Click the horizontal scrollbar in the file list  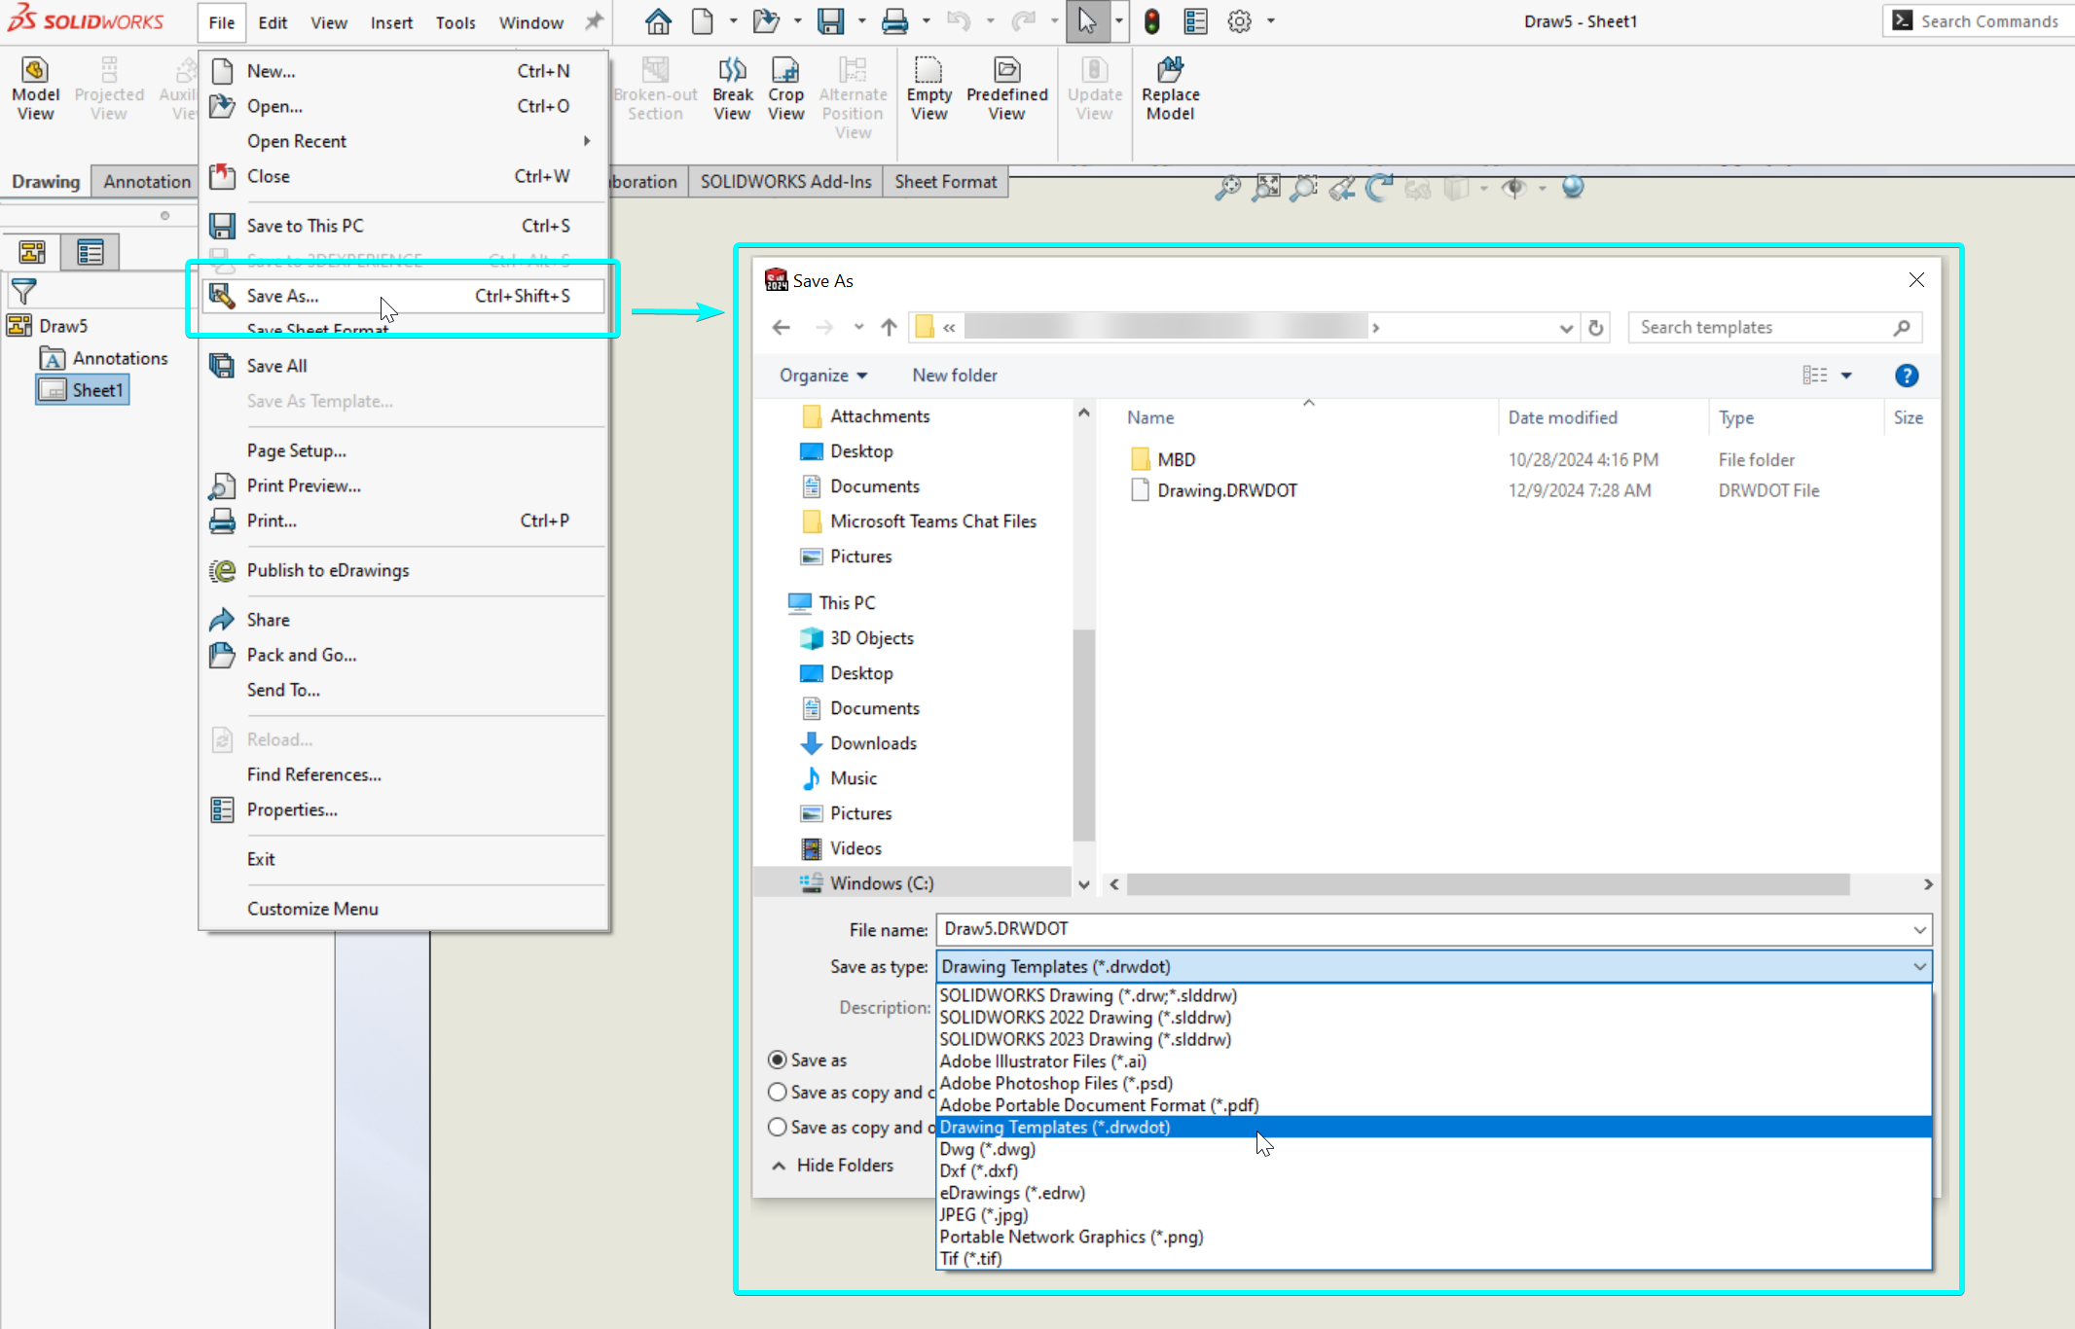tap(1488, 884)
